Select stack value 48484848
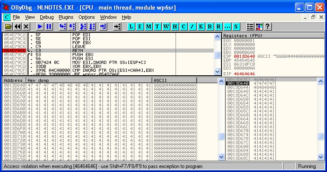This screenshot has width=327, height=172. point(264,88)
